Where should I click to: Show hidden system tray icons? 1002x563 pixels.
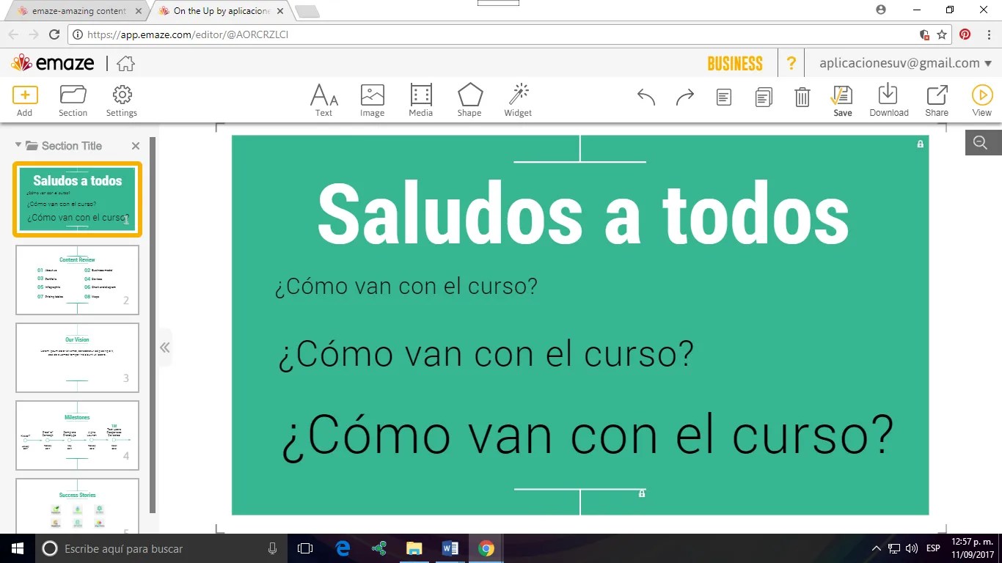pos(877,548)
